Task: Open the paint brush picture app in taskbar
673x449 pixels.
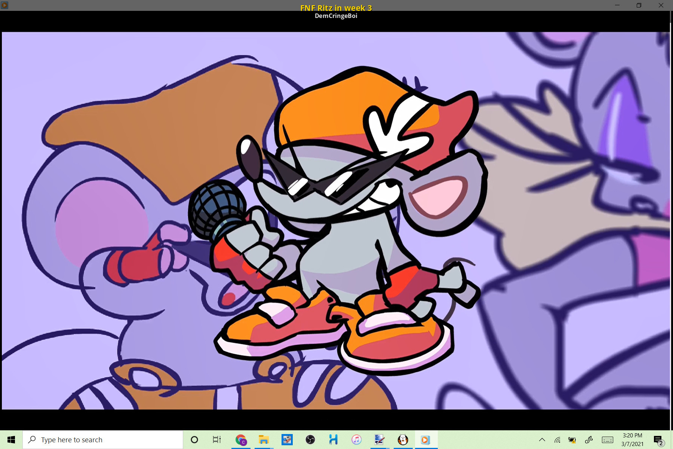Action: coord(379,440)
